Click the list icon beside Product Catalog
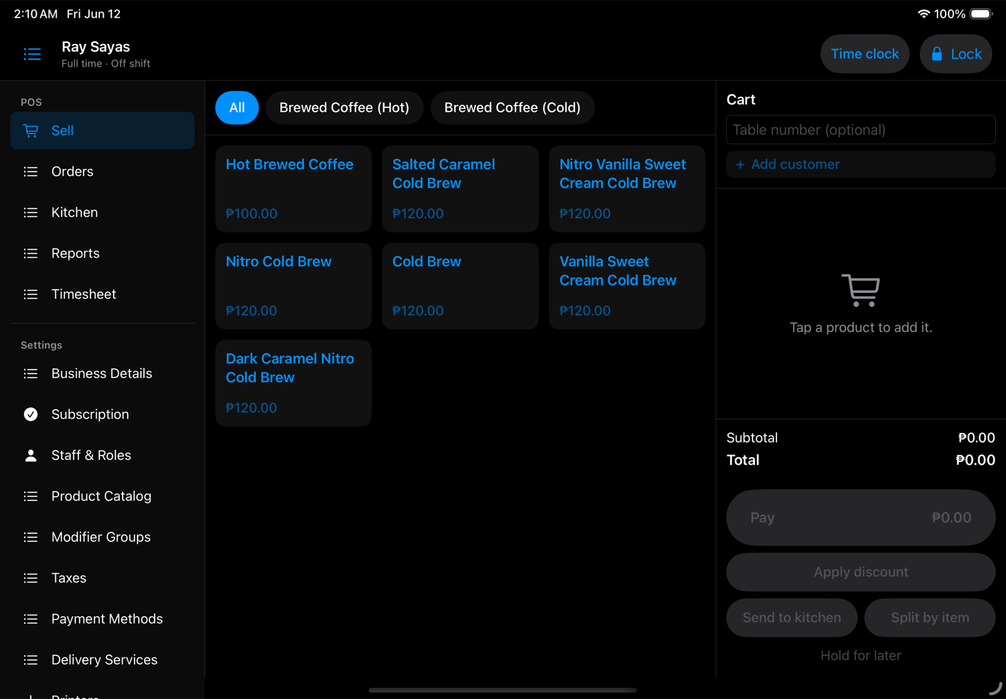 [30, 496]
